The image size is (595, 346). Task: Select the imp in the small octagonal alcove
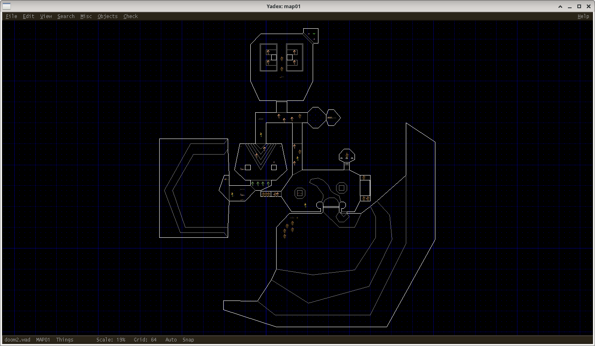click(347, 155)
